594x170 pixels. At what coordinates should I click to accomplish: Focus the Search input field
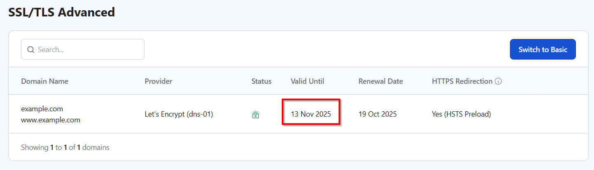(x=89, y=50)
